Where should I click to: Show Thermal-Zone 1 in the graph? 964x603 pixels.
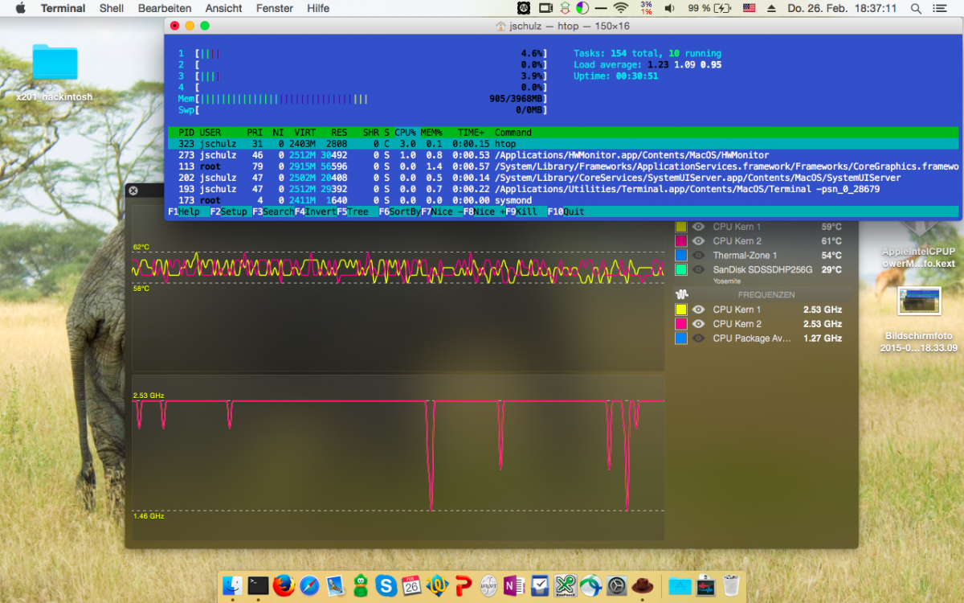pyautogui.click(x=698, y=256)
